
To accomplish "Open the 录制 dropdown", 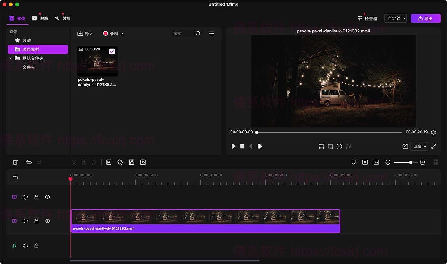I will pyautogui.click(x=113, y=34).
